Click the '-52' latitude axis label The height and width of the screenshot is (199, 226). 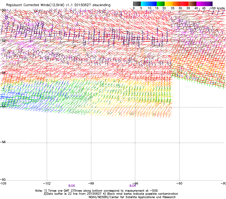(x=3, y=41)
